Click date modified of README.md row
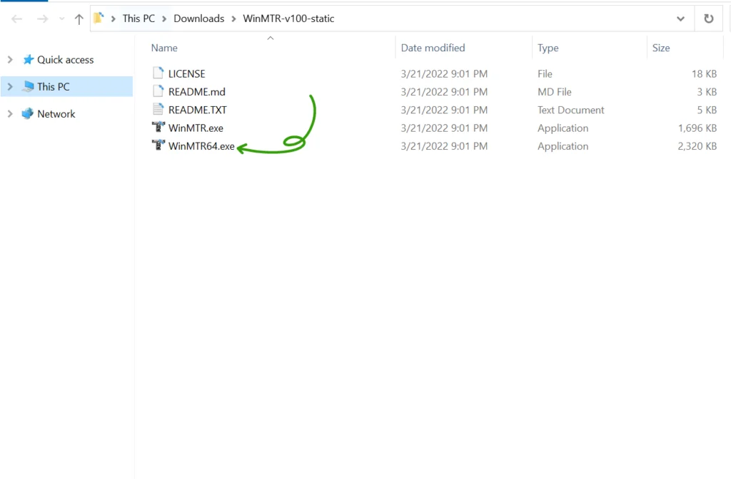The width and height of the screenshot is (731, 479). (x=444, y=92)
